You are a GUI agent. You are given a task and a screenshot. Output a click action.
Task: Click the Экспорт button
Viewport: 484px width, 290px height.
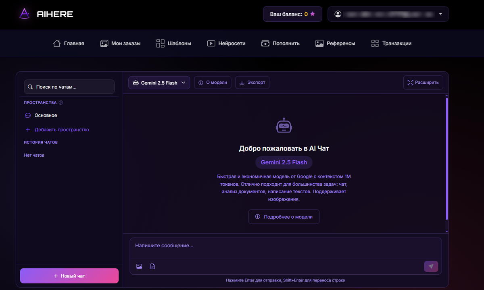click(x=252, y=82)
